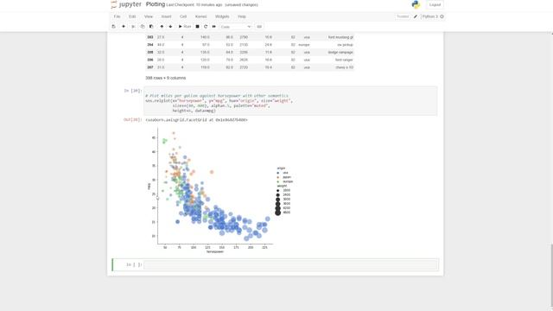Open the Kernel menu
Screen dimensions: 553x311
[200, 16]
